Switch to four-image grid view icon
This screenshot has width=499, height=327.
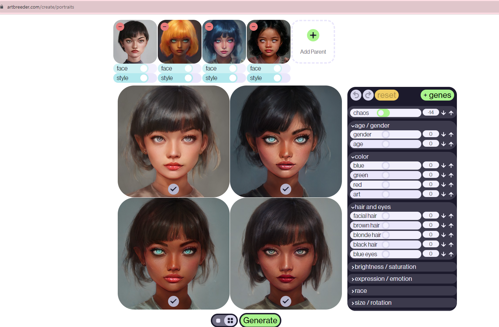coord(230,321)
